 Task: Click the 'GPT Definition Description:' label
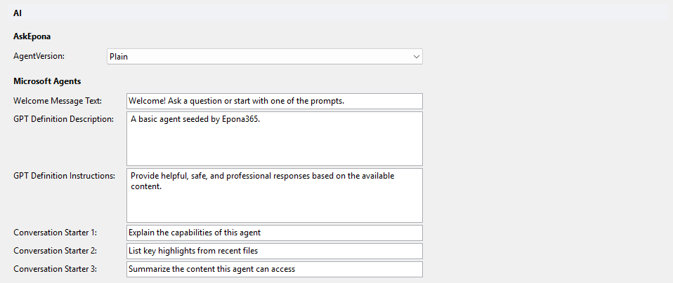click(x=63, y=119)
